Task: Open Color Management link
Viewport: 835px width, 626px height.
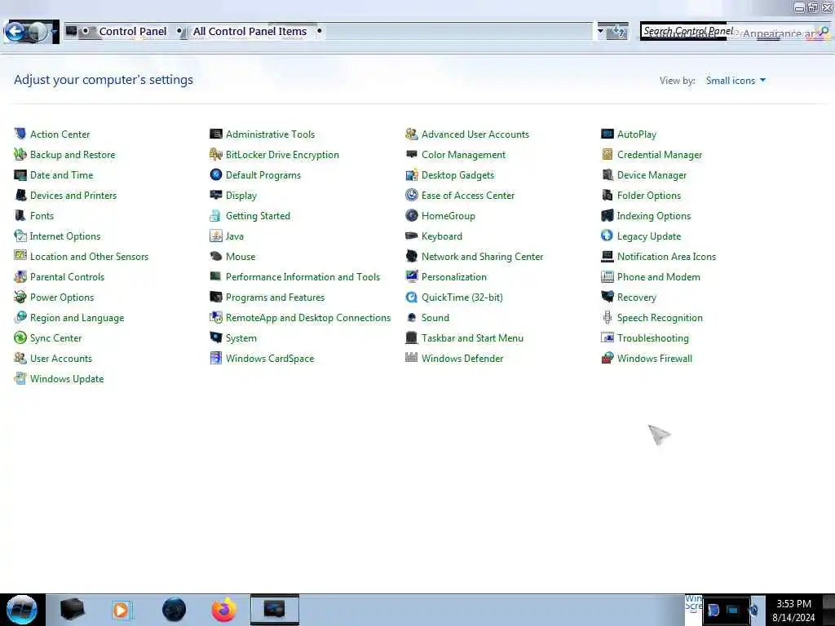Action: (x=463, y=154)
